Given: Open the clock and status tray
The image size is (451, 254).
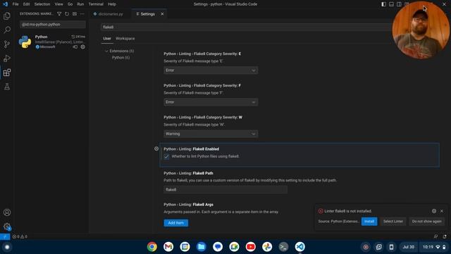Looking at the screenshot, I should click(434, 247).
